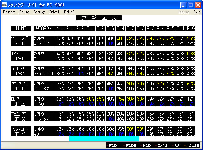The width and height of the screenshot is (203, 150).
Task: Click the ナイト weapon cell showing ヤリ
Action: (x=36, y=58)
